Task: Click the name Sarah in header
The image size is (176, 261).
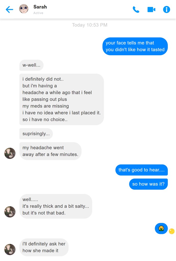Action: click(x=40, y=7)
